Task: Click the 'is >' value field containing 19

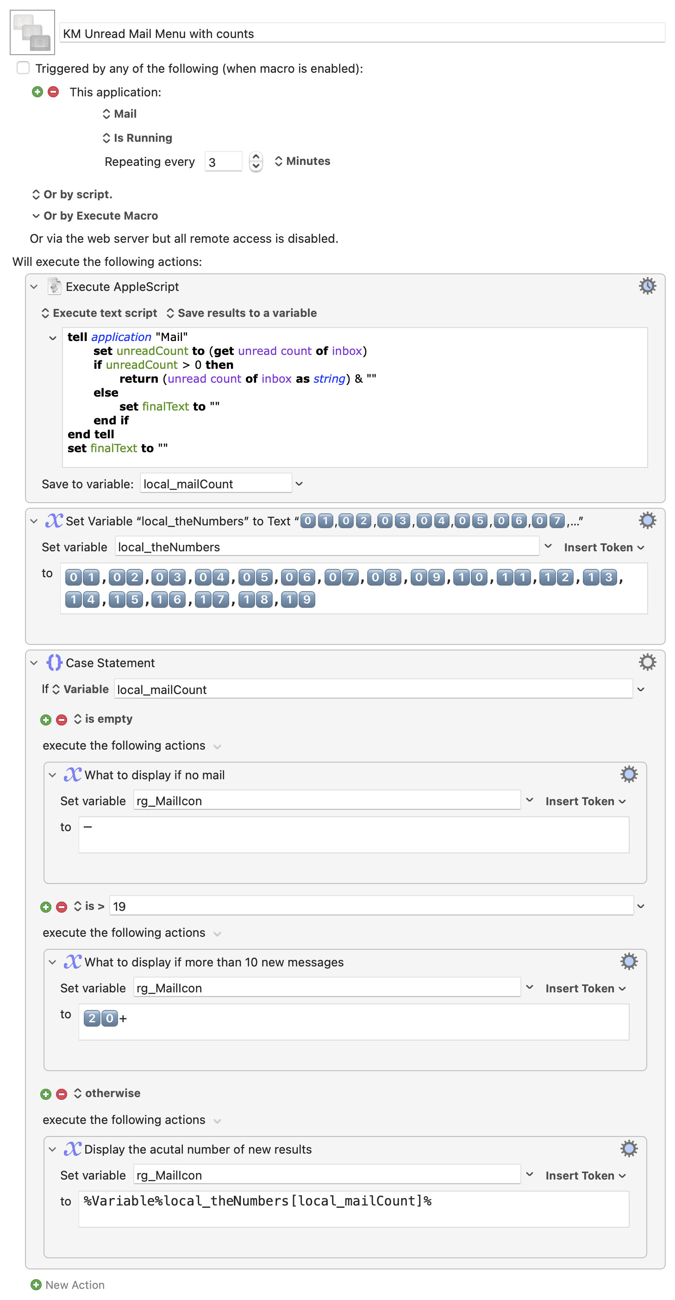Action: [x=371, y=906]
